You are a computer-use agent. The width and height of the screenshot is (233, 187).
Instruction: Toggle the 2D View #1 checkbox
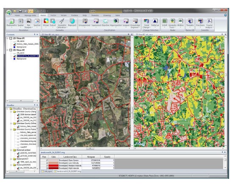(x=11, y=38)
